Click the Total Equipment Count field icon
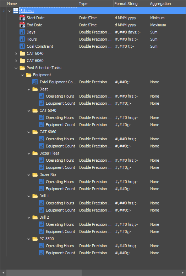Screen dimensions: 186x276 click(x=35, y=82)
